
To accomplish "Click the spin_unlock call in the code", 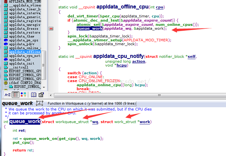I will (80, 44).
